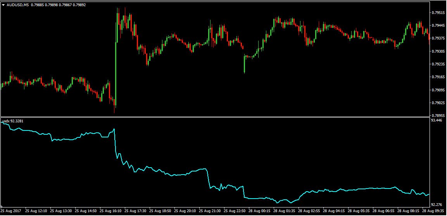Open the chart menu triangle beside AUDUSD,M5

click(x=3, y=5)
